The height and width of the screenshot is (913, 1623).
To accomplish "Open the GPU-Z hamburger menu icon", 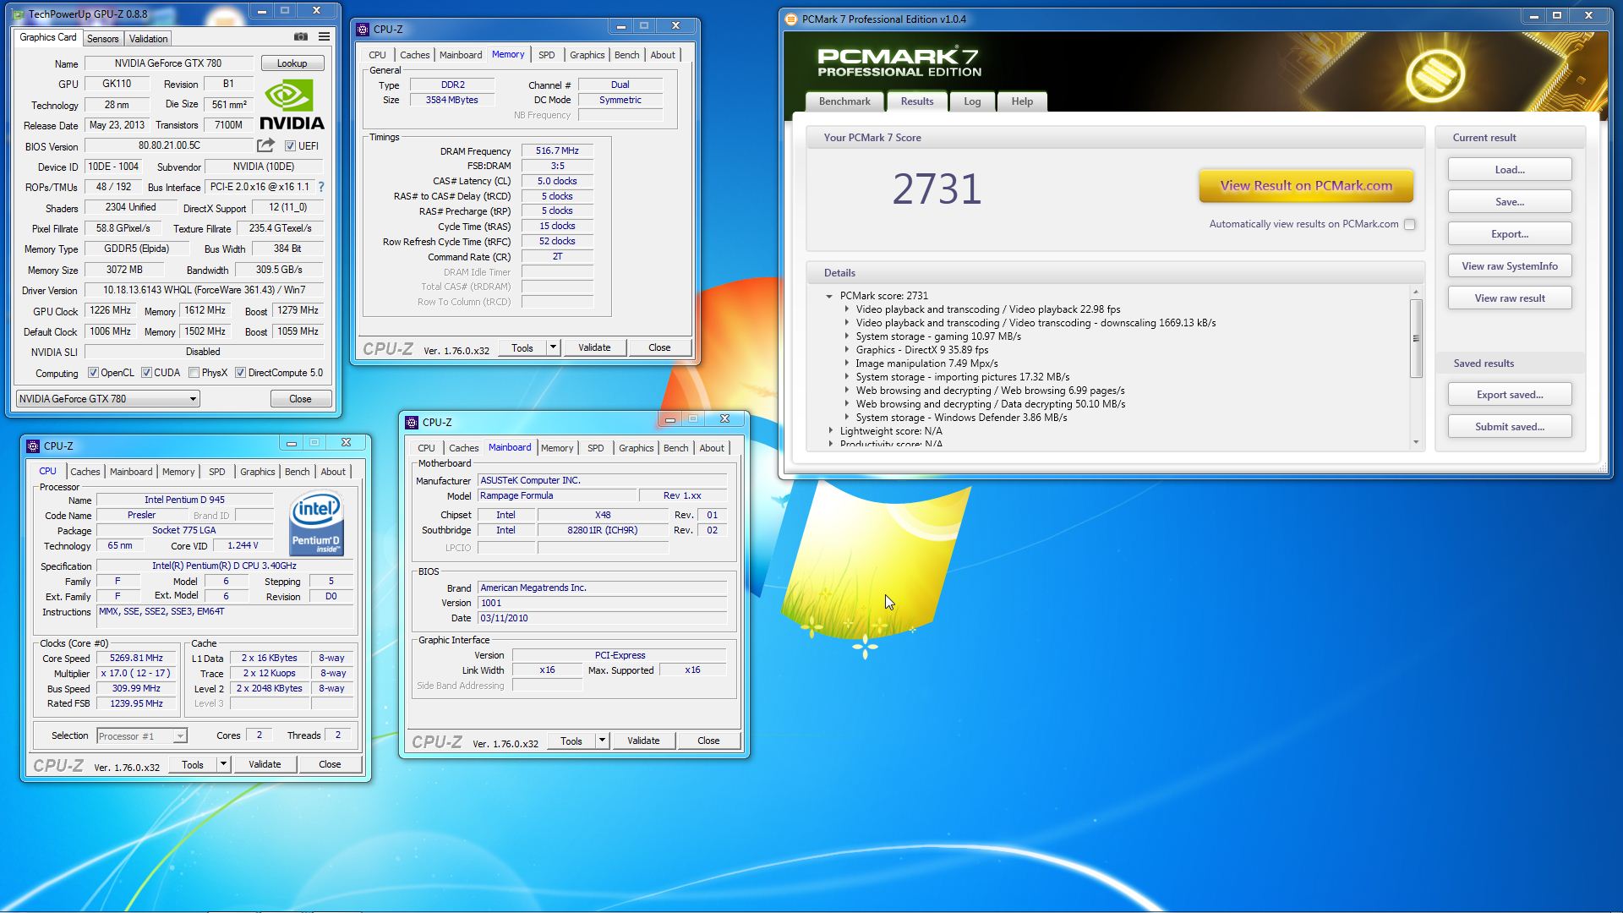I will tap(324, 37).
